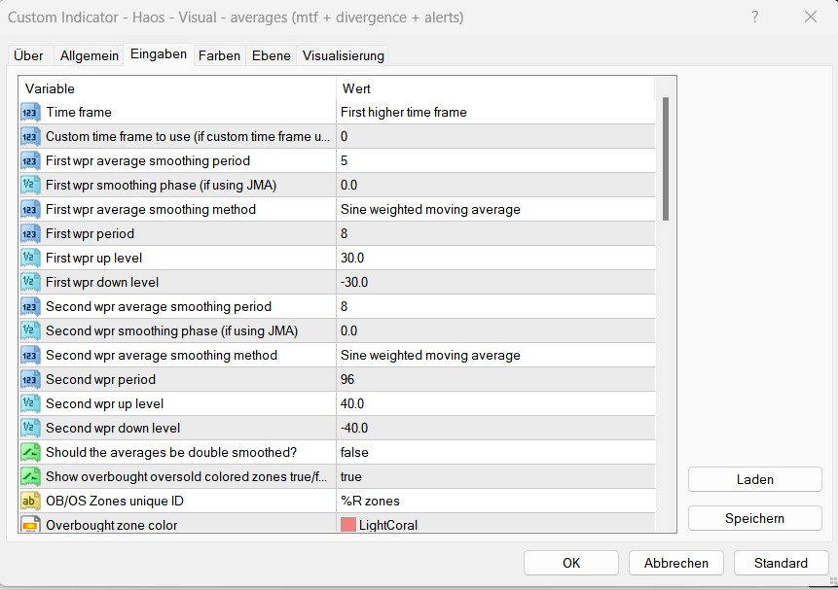Click the integer icon beside First wpr period
Screen dimensions: 838x590
(29, 234)
